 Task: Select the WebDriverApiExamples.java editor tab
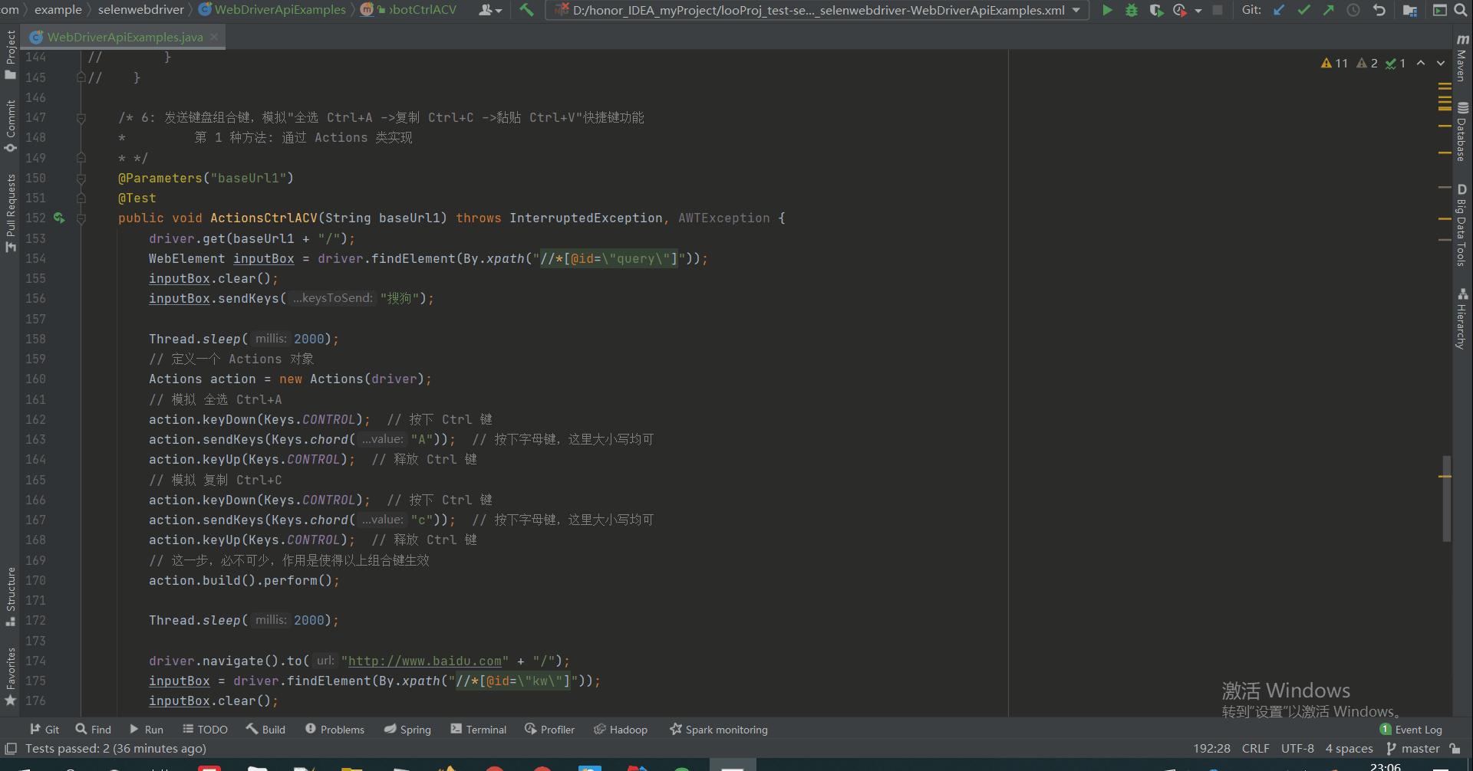(x=123, y=37)
